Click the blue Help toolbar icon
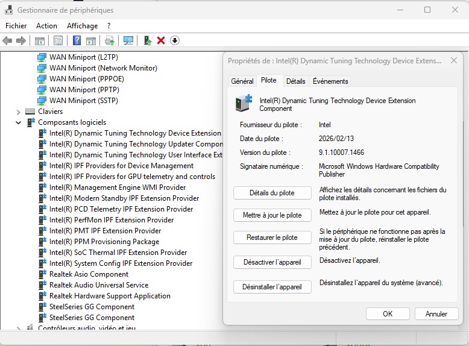The width and height of the screenshot is (469, 346). [77, 40]
